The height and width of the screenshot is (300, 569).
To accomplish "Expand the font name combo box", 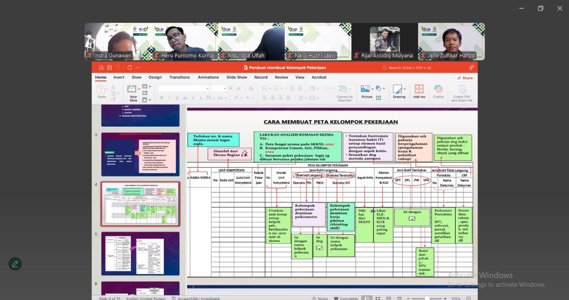I will point(208,89).
